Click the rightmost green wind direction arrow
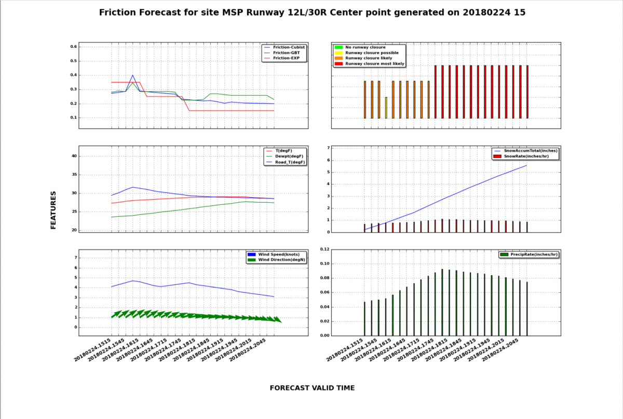This screenshot has height=419, width=623. click(277, 320)
